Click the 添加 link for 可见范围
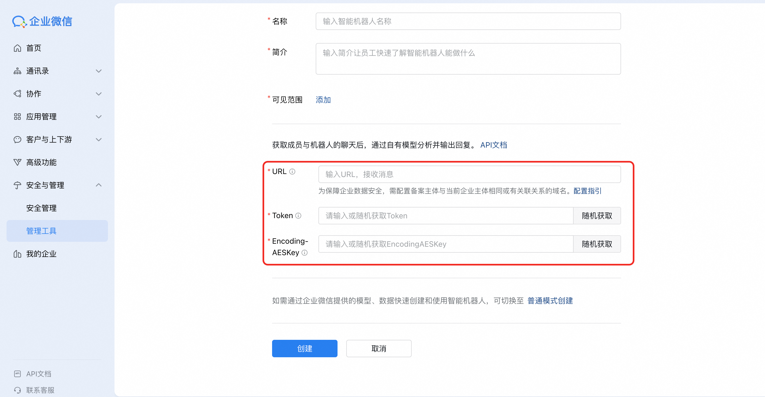This screenshot has height=397, width=765. 323,100
